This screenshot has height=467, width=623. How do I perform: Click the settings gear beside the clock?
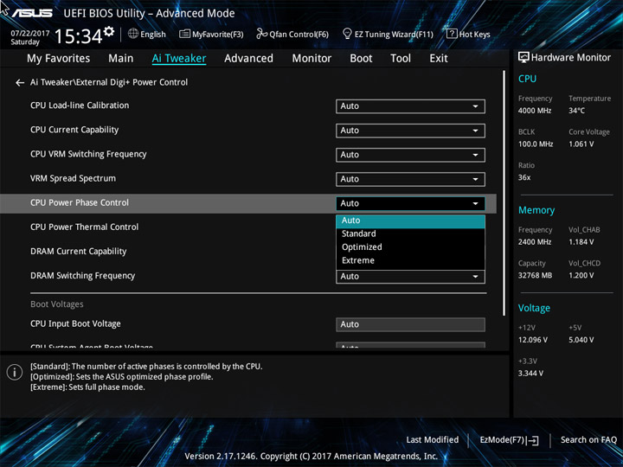[x=109, y=31]
